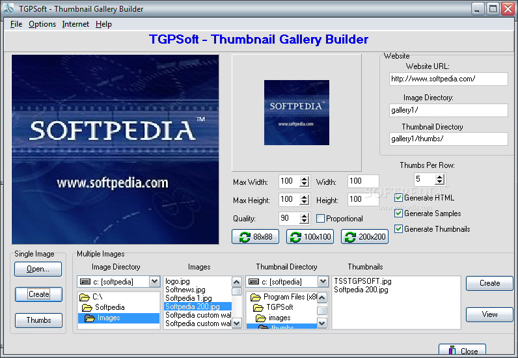Click the large Softpedia preview image
518x358 pixels.
[x=115, y=150]
